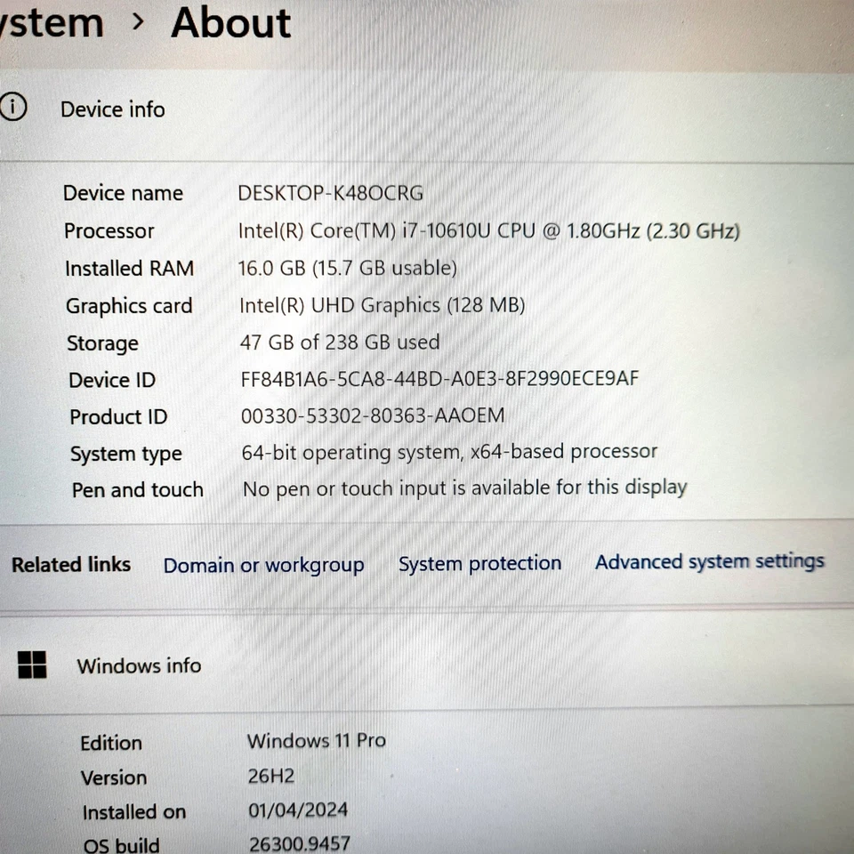Select the Device ID value FF84B1A6

439,379
